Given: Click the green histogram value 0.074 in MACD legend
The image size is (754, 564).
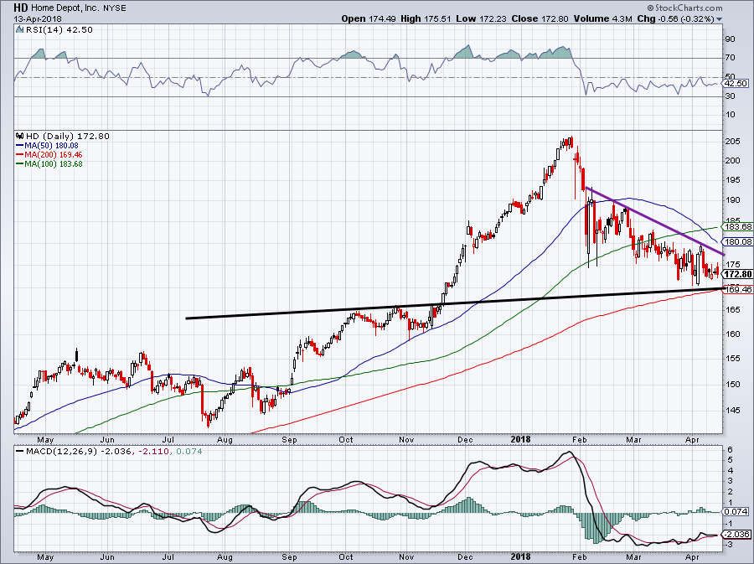Looking at the screenshot, I should click(x=189, y=452).
